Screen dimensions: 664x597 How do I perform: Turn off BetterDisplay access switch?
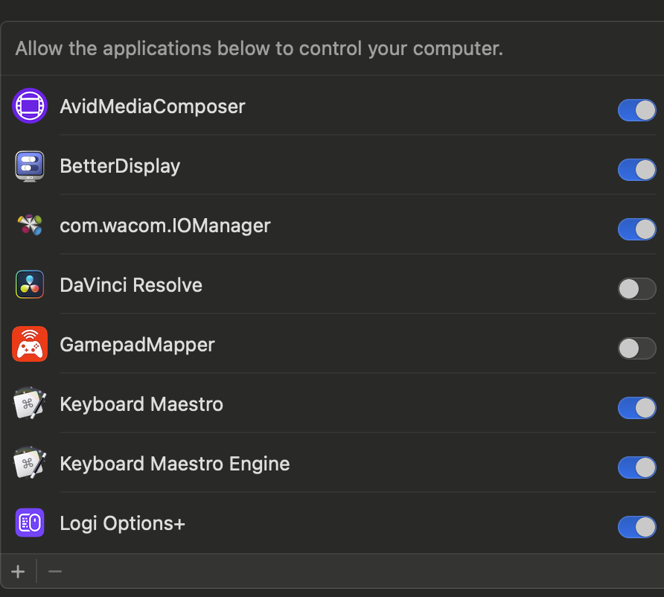click(x=637, y=170)
